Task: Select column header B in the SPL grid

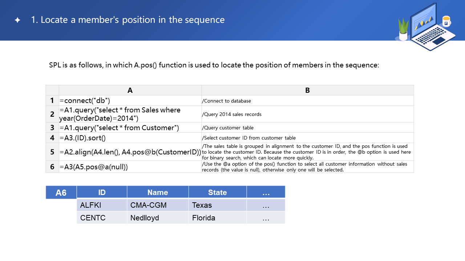Action: point(307,90)
